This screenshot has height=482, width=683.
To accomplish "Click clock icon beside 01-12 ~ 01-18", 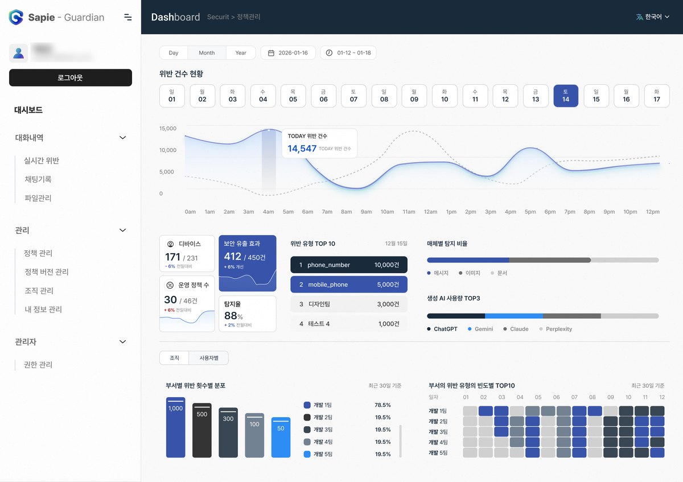I will 330,53.
